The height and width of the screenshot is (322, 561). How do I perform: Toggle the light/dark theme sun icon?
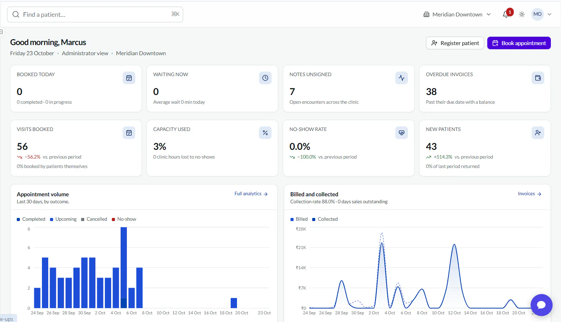coord(522,14)
